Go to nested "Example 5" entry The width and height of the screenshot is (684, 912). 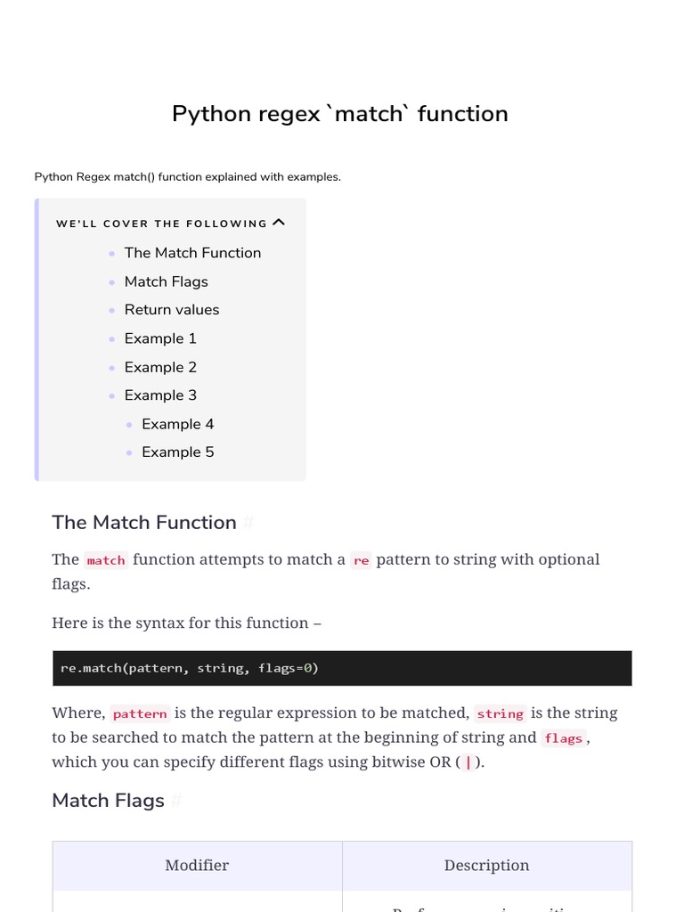coord(177,452)
